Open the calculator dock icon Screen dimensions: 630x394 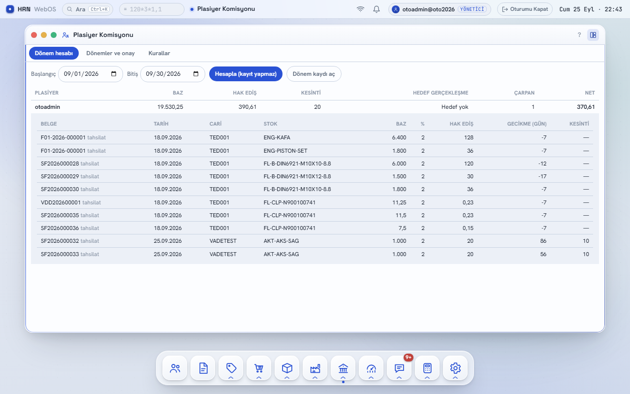coord(427,368)
